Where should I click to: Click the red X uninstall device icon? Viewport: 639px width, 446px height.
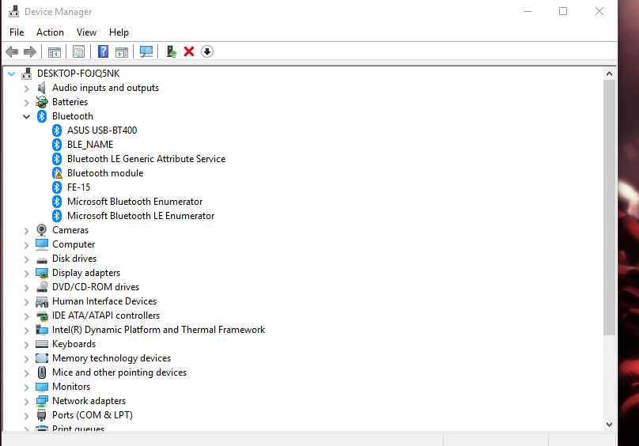[189, 51]
